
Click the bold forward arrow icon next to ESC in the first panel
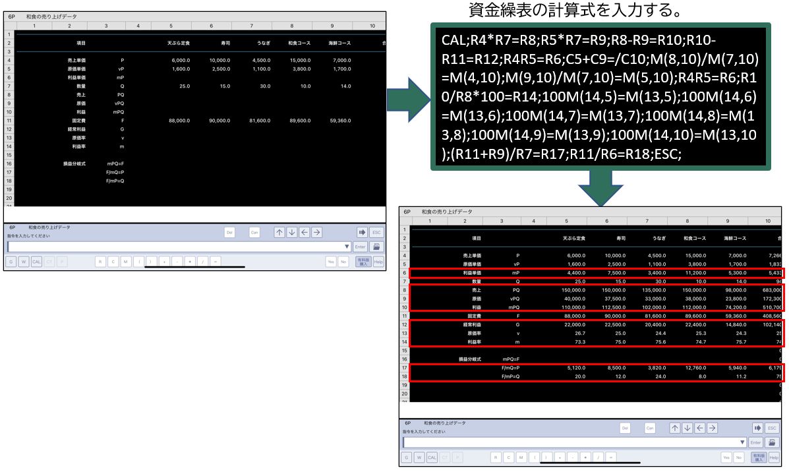pos(362,232)
